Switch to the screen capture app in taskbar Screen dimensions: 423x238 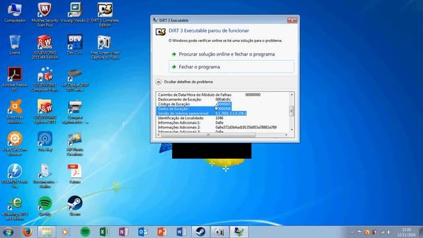pyautogui.click(x=219, y=232)
